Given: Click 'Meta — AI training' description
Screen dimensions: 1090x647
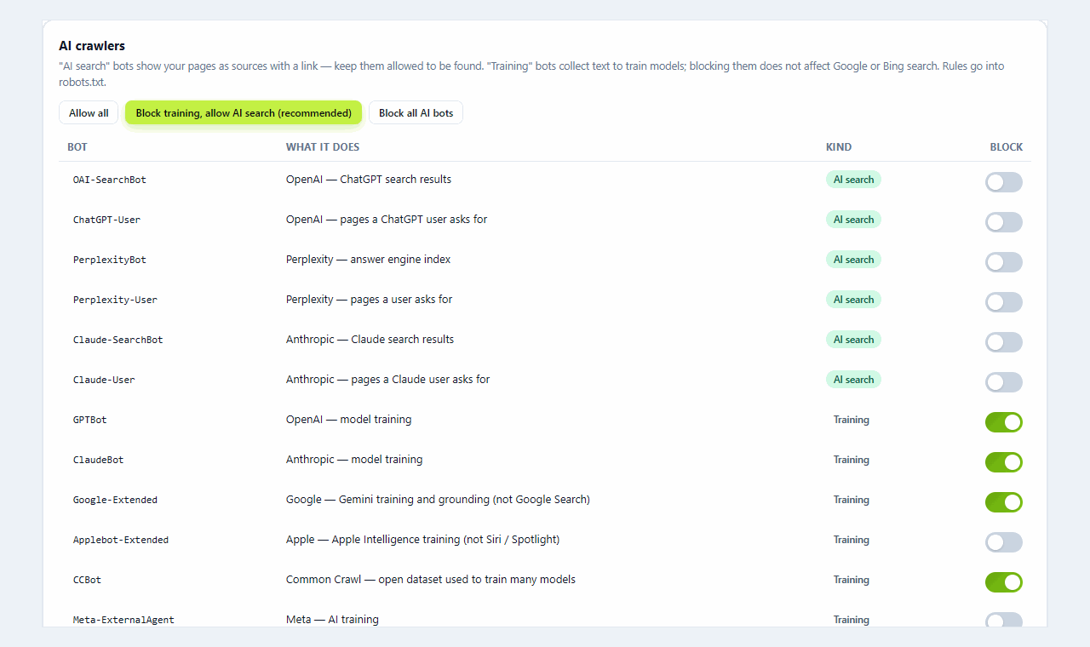Looking at the screenshot, I should (332, 620).
